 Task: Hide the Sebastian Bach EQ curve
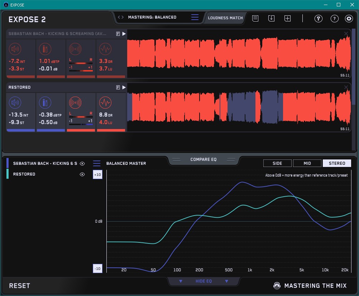click(x=82, y=164)
